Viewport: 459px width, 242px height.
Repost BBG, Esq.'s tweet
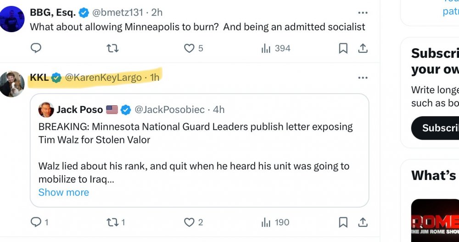(112, 48)
